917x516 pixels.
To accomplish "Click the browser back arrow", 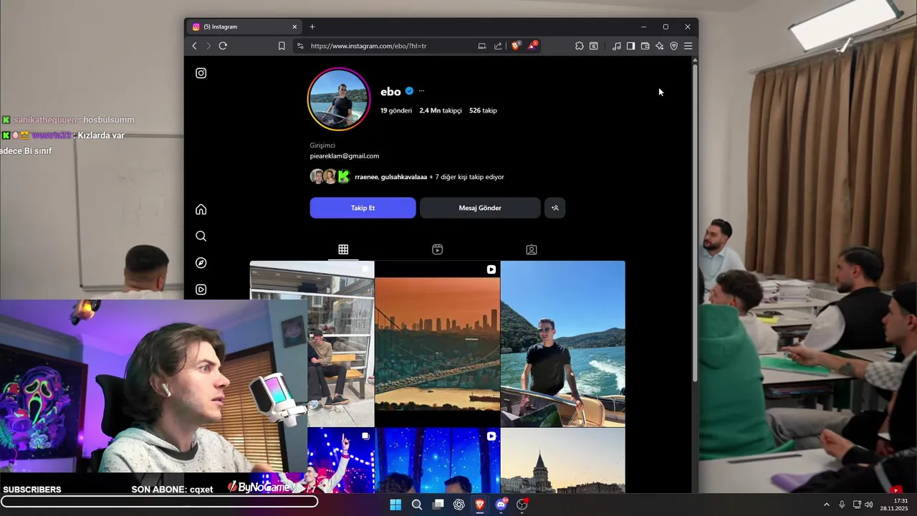I will [194, 46].
